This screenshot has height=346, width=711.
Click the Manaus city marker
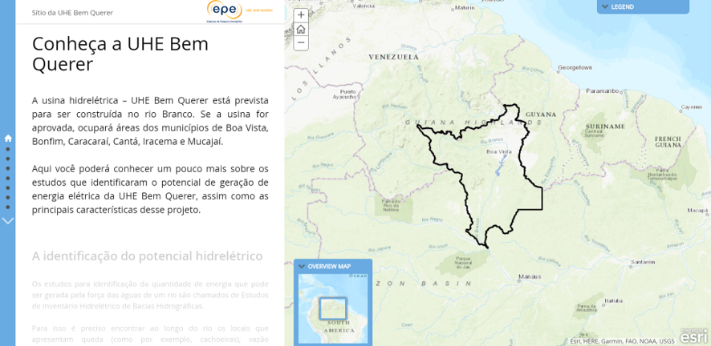[522, 272]
